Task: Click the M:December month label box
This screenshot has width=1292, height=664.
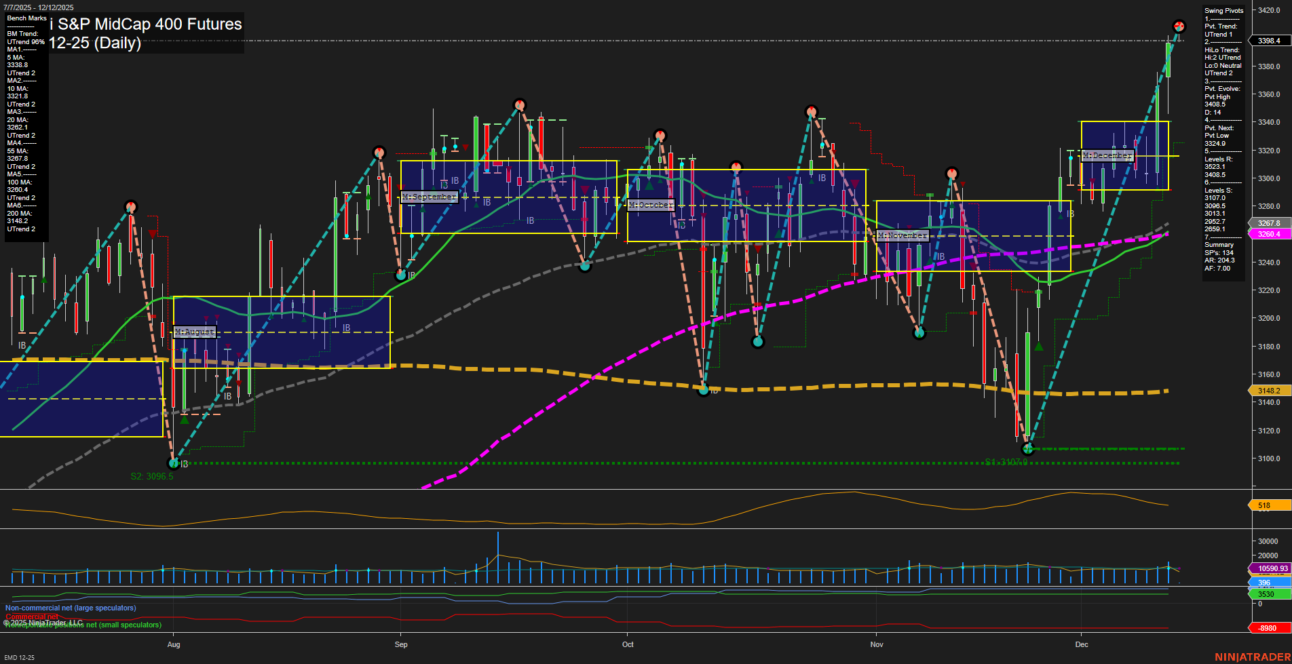Action: click(1107, 155)
